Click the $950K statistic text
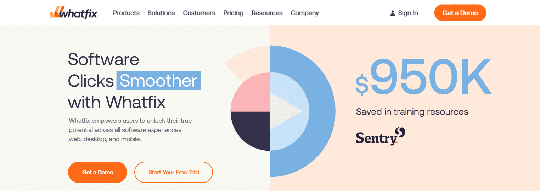This screenshot has height=191, width=540. click(x=424, y=77)
